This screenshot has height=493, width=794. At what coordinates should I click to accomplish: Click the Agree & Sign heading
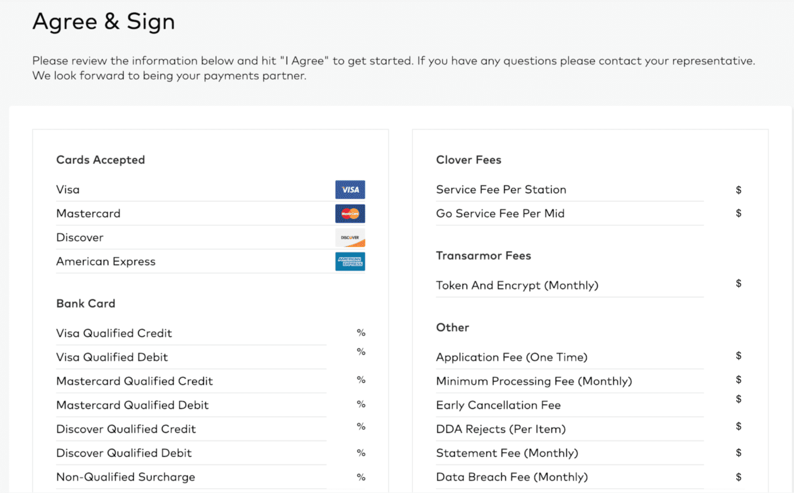tap(104, 22)
